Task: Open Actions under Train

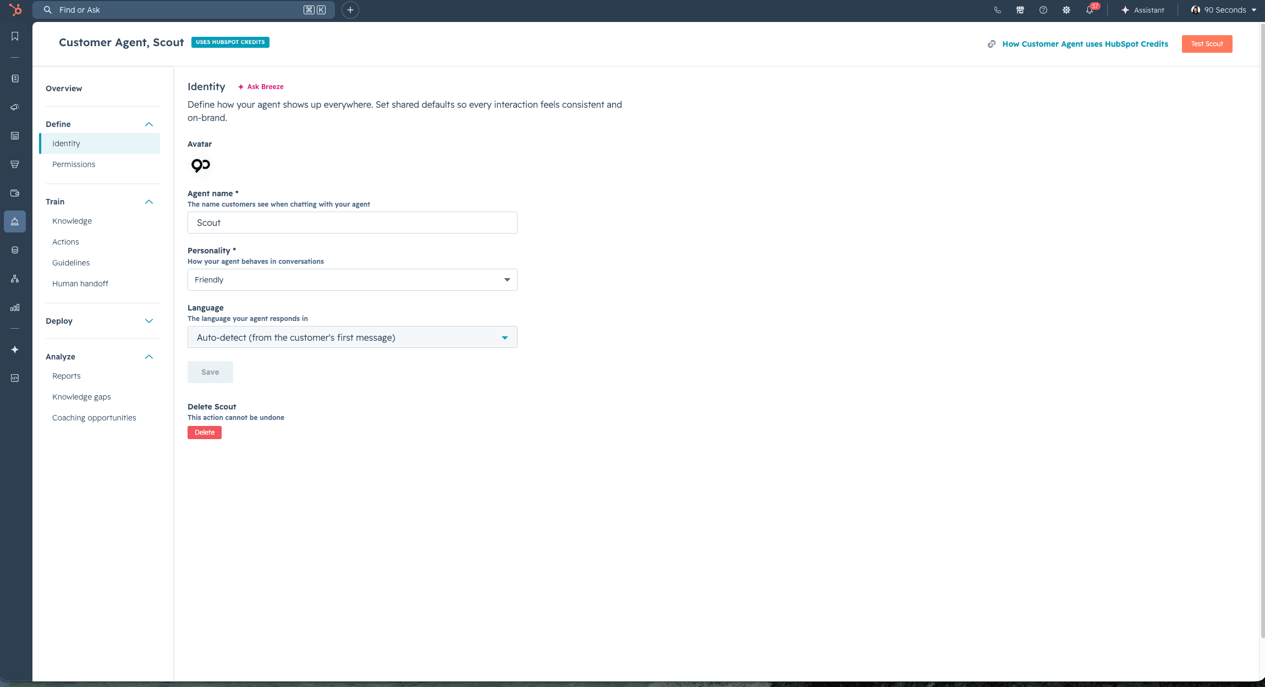Action: (x=65, y=242)
